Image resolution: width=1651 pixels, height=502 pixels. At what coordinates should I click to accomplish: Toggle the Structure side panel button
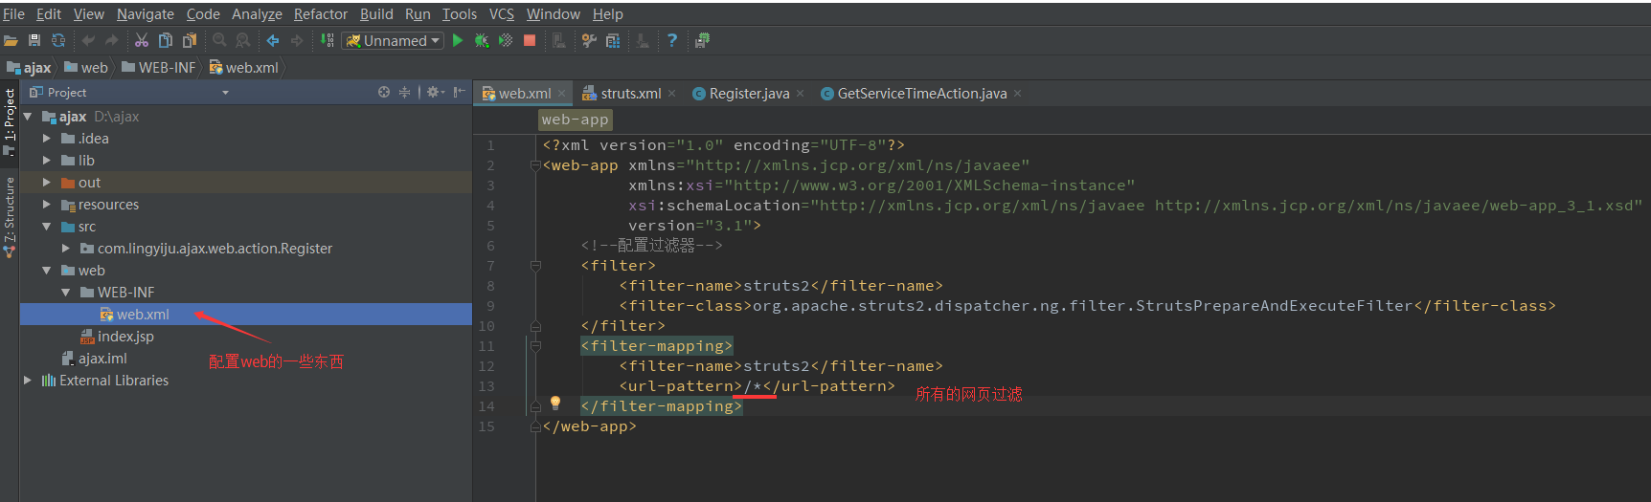10,215
